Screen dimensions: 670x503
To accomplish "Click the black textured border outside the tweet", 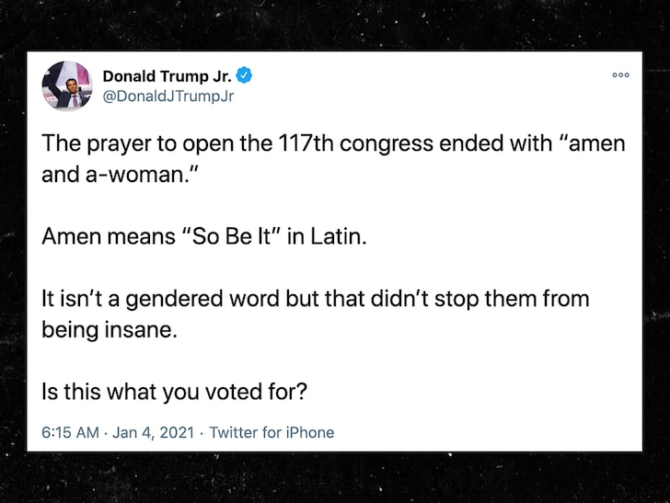I will pyautogui.click(x=335, y=478).
